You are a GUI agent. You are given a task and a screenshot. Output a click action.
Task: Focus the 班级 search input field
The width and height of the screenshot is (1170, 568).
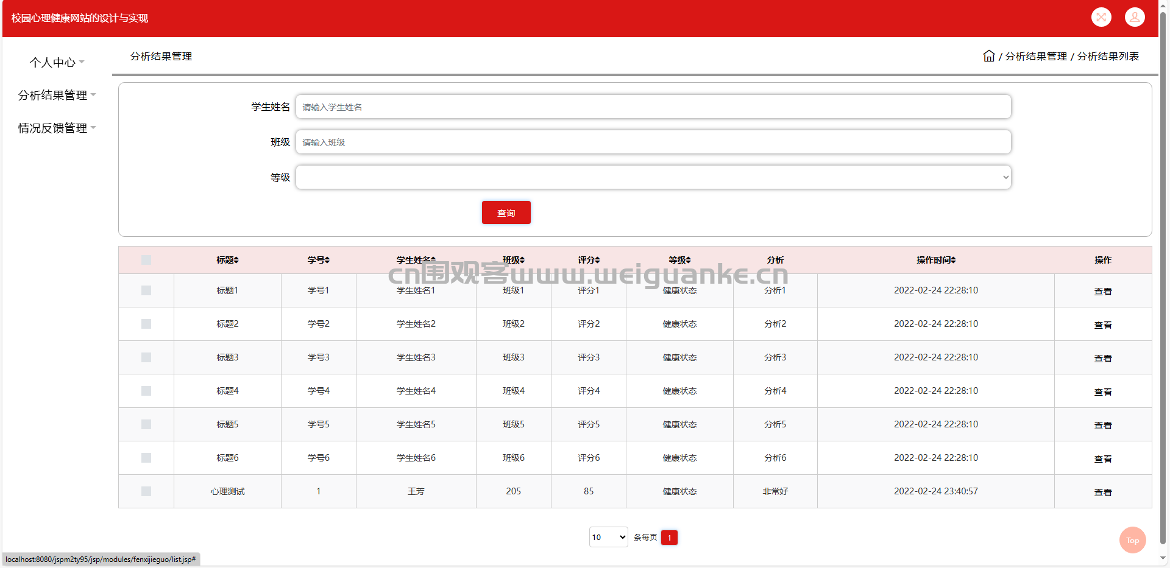click(x=653, y=142)
